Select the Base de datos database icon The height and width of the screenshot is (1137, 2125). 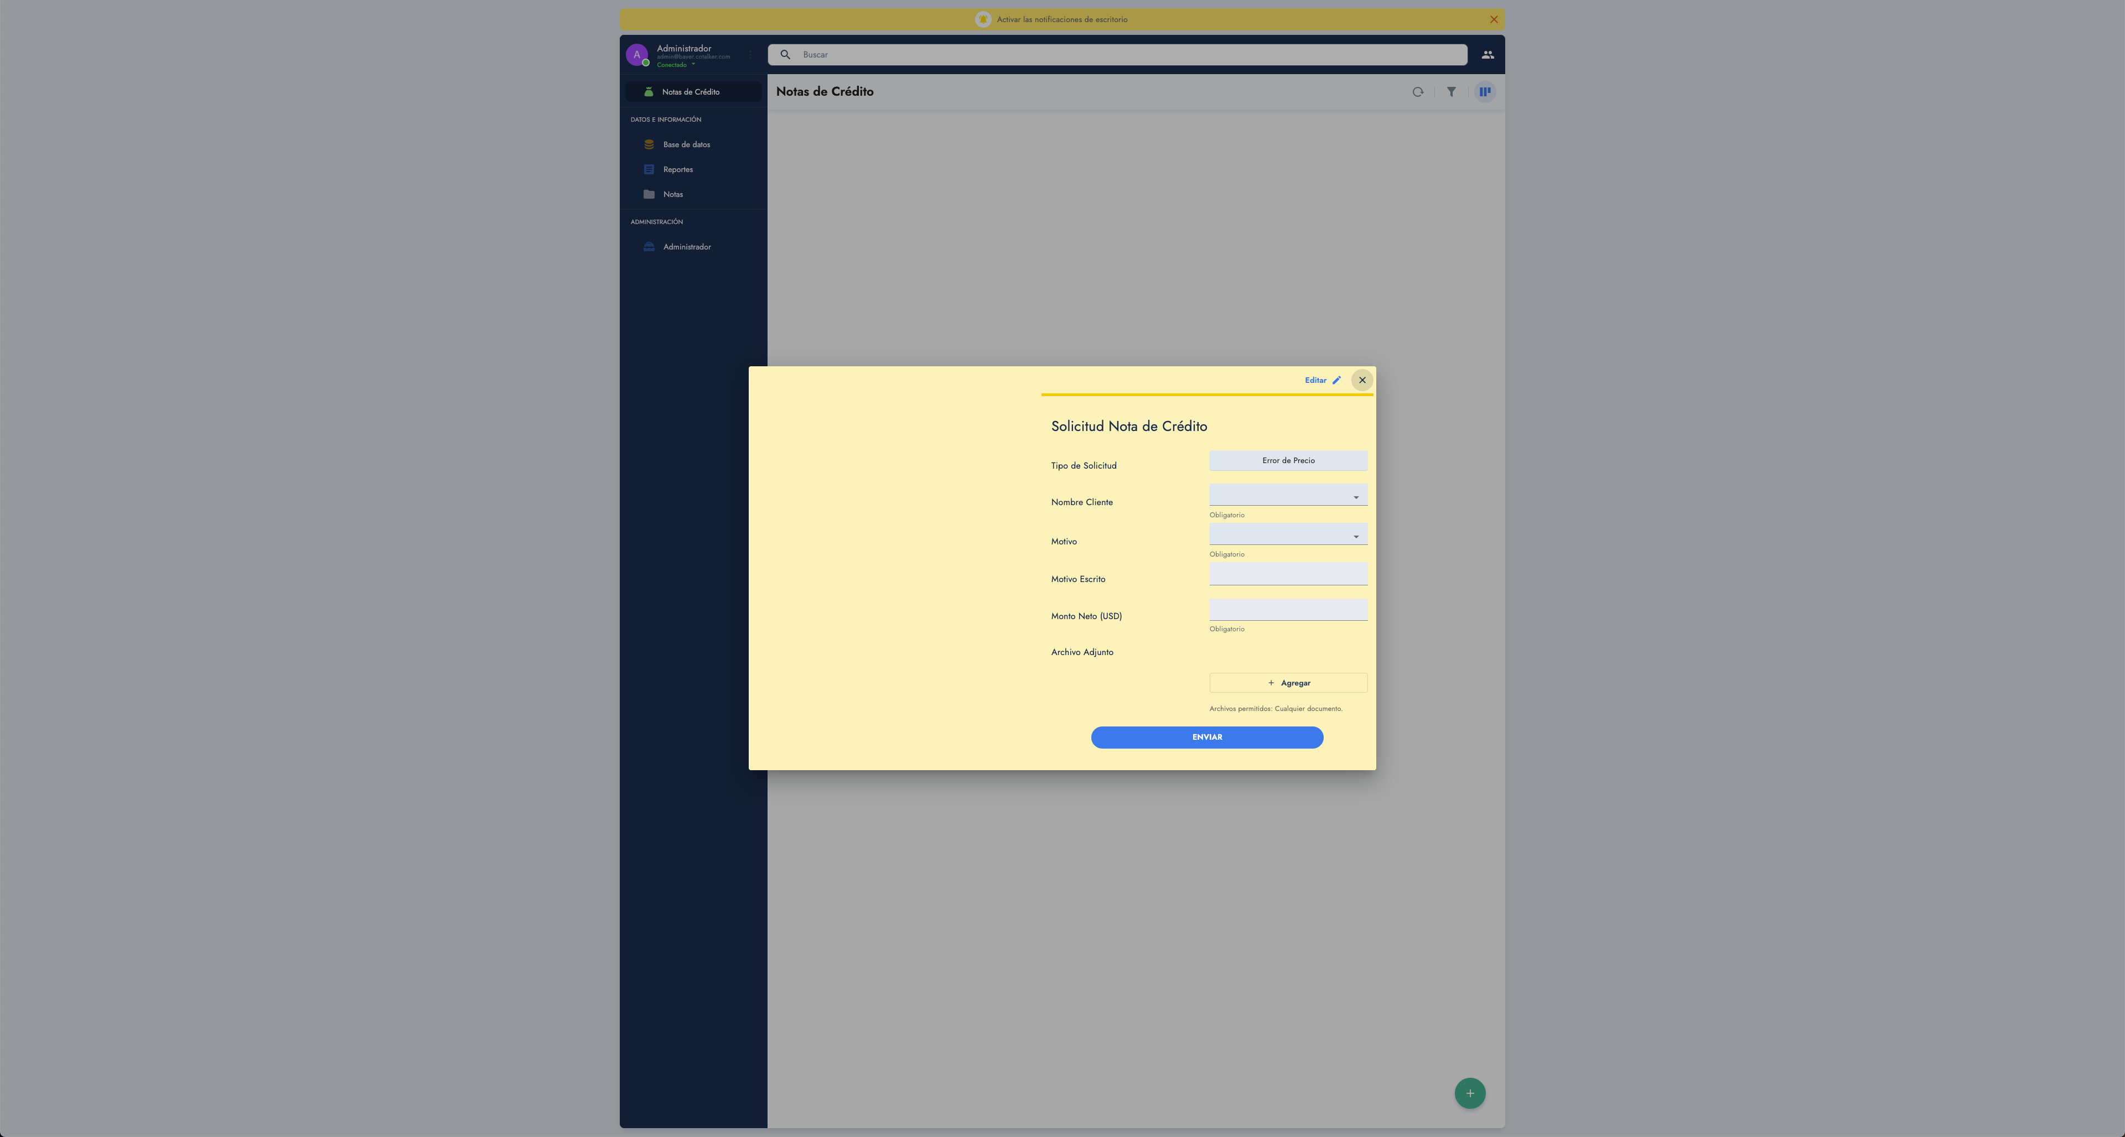click(x=649, y=144)
